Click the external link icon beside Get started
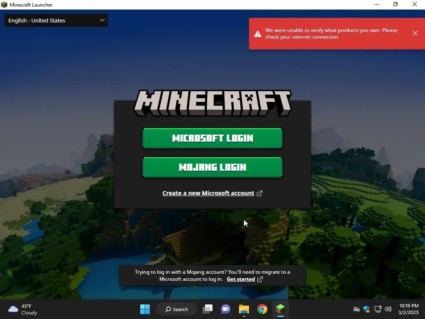This screenshot has width=425, height=319. point(260,279)
